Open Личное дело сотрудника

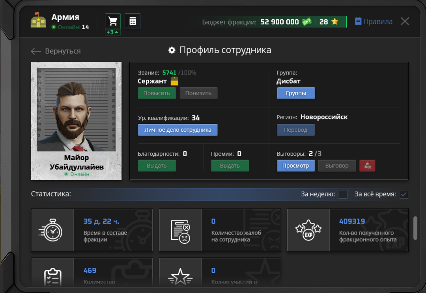(x=177, y=130)
